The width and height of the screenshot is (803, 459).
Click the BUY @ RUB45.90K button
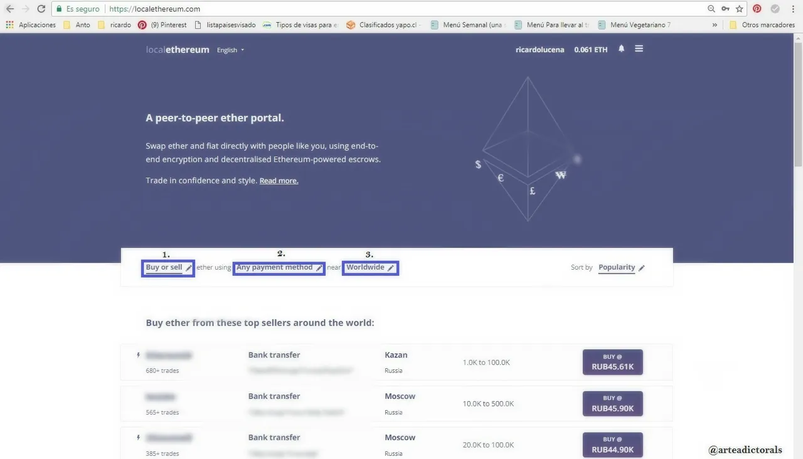click(x=613, y=403)
